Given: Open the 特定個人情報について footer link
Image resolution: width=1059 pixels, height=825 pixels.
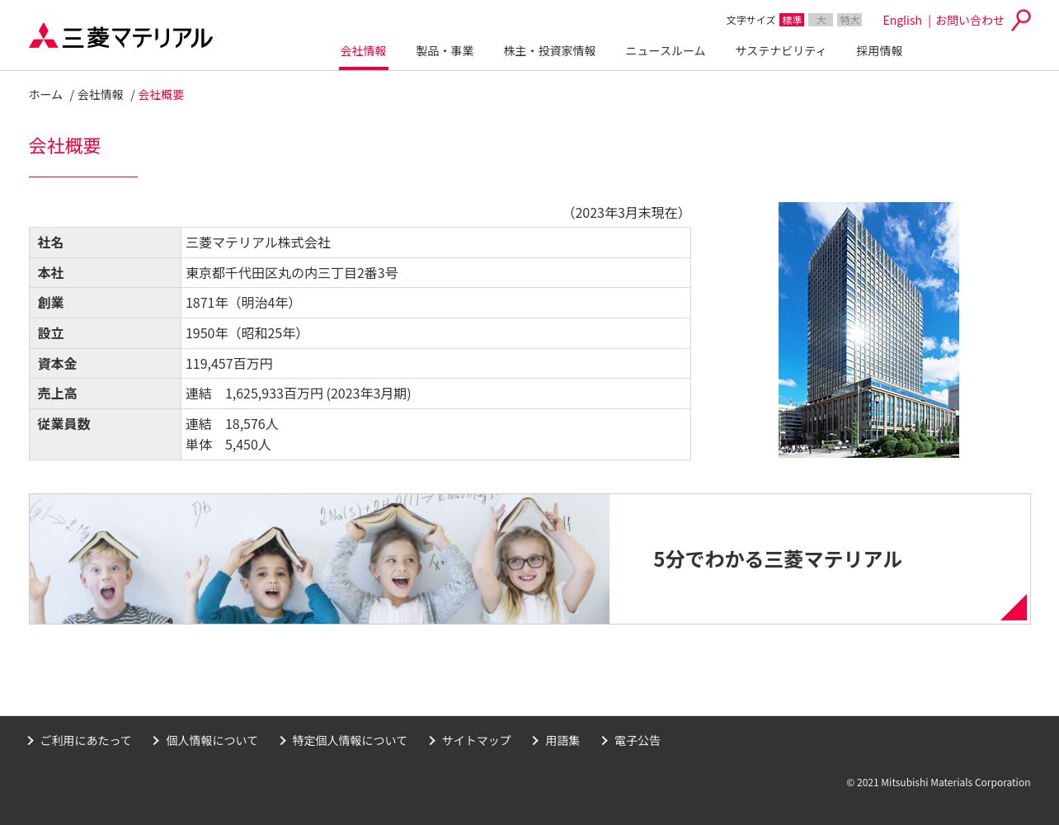Looking at the screenshot, I should (350, 741).
